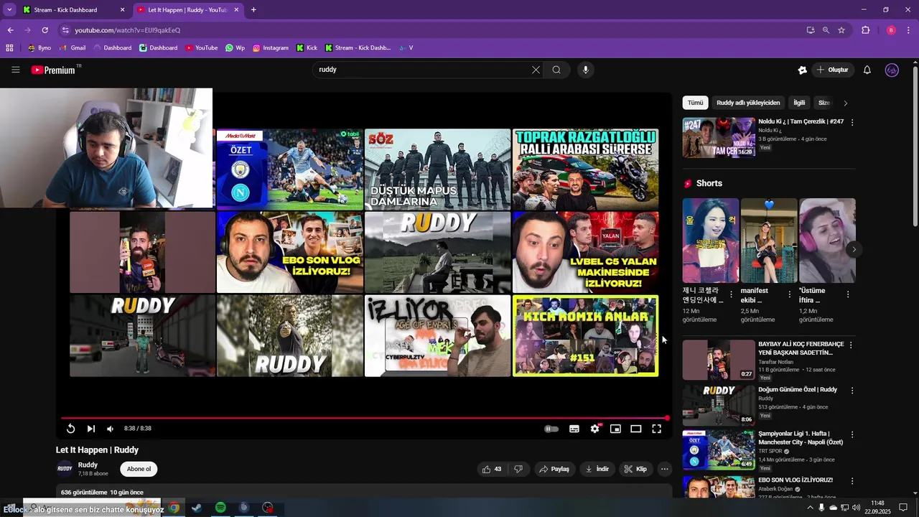This screenshot has height=517, width=919.
Task: Switch to miniplayer mode
Action: (x=615, y=429)
